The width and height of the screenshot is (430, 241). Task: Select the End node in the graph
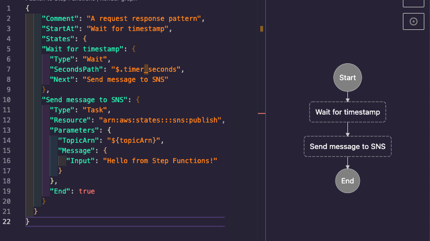coord(347,181)
